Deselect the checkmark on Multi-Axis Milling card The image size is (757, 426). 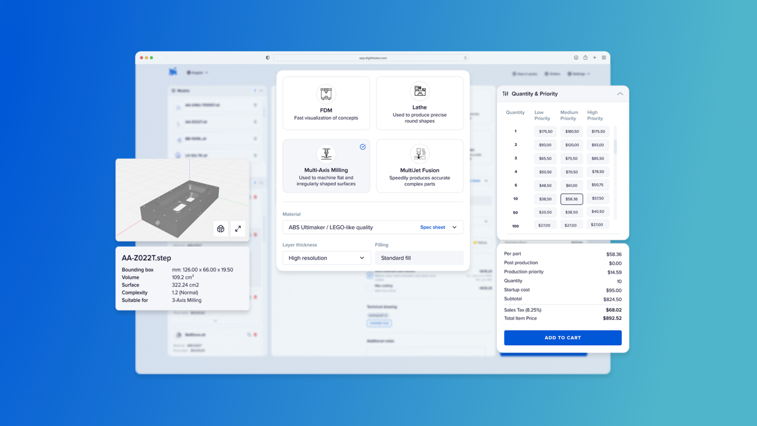pyautogui.click(x=363, y=146)
